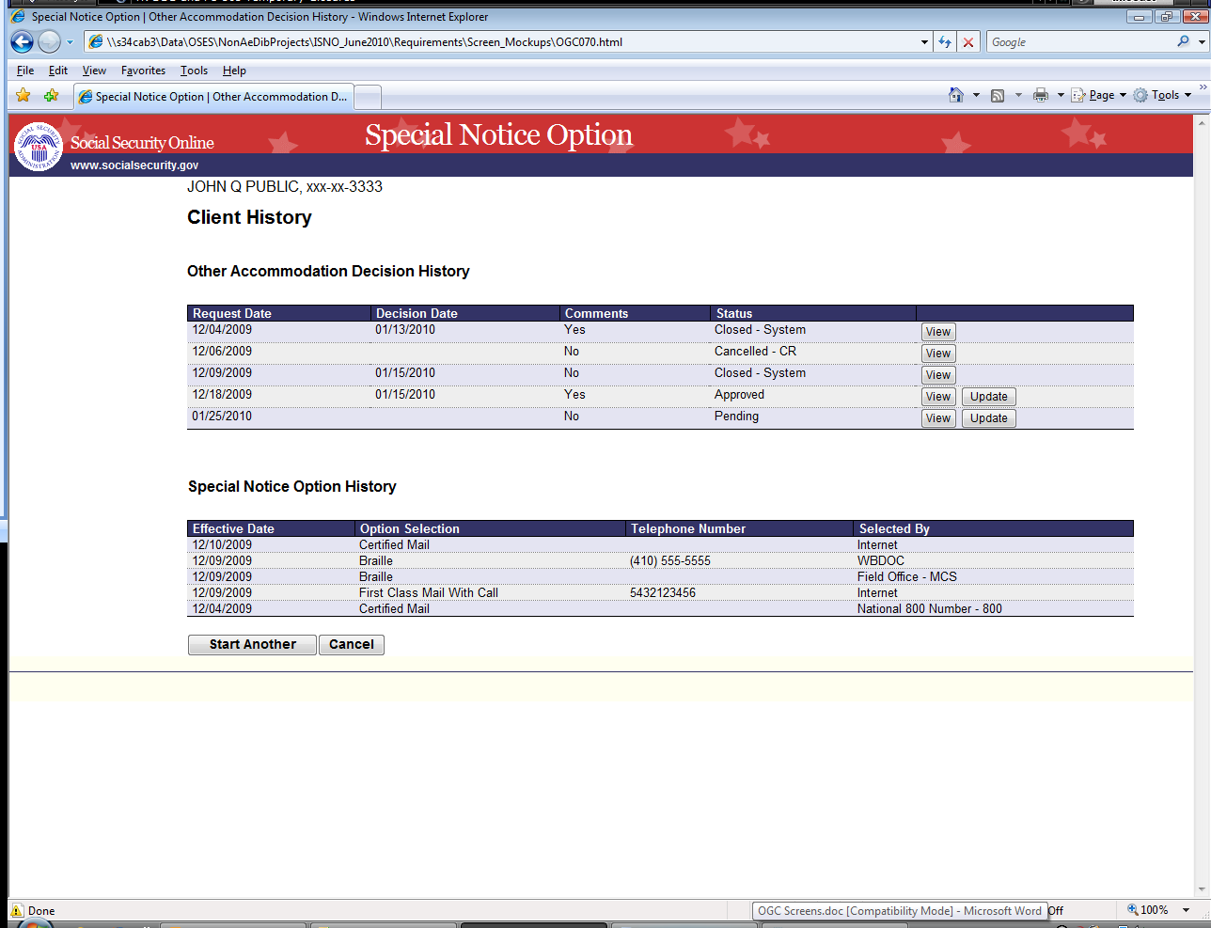Click the RSS feeds icon
1211x928 pixels.
click(x=998, y=95)
